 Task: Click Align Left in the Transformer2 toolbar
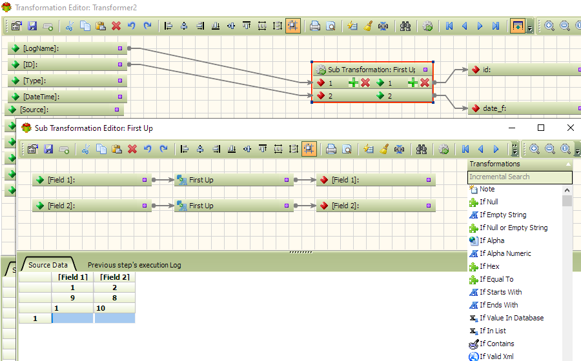[168, 26]
